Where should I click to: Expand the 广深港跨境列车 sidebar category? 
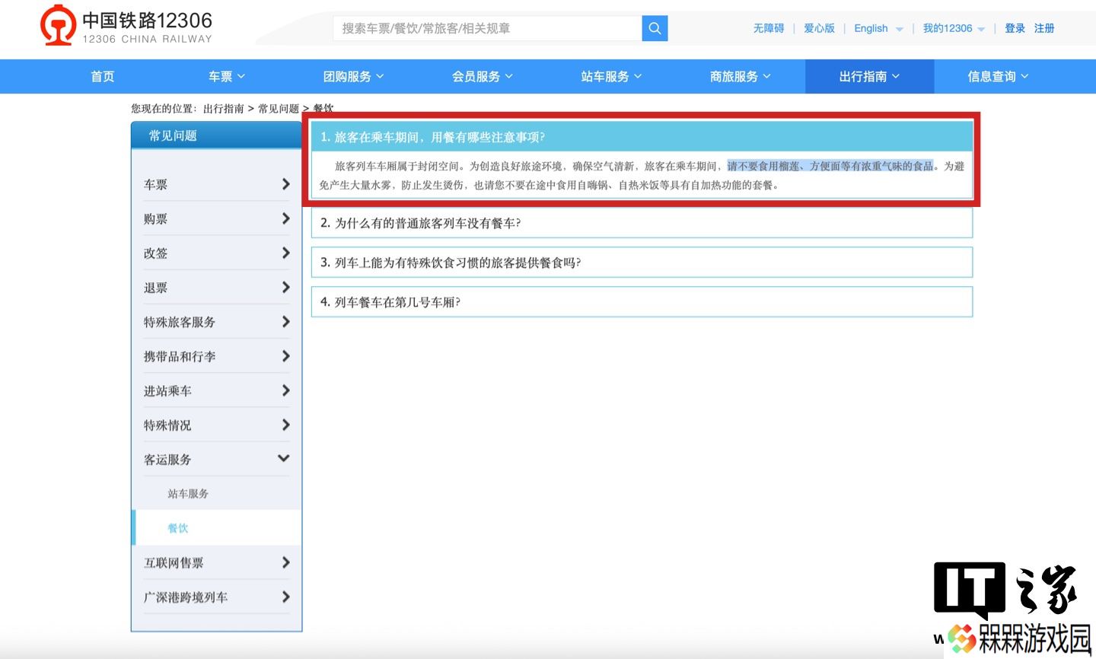pos(217,597)
